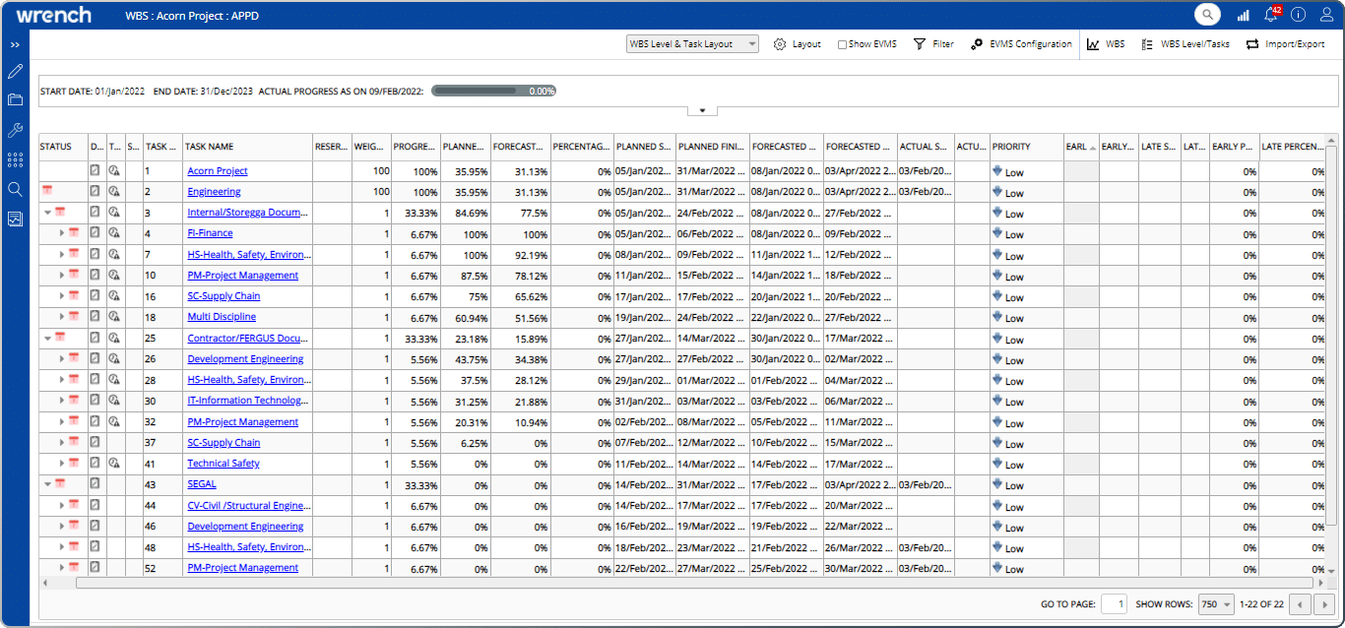This screenshot has width=1345, height=628.
Task: Open the bar-chart signal icon in header
Action: [x=1244, y=15]
